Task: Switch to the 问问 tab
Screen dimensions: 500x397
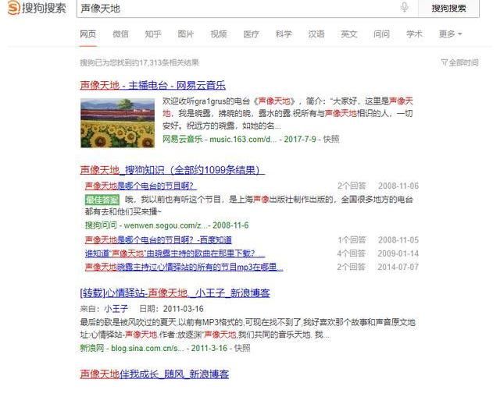Action: point(382,34)
